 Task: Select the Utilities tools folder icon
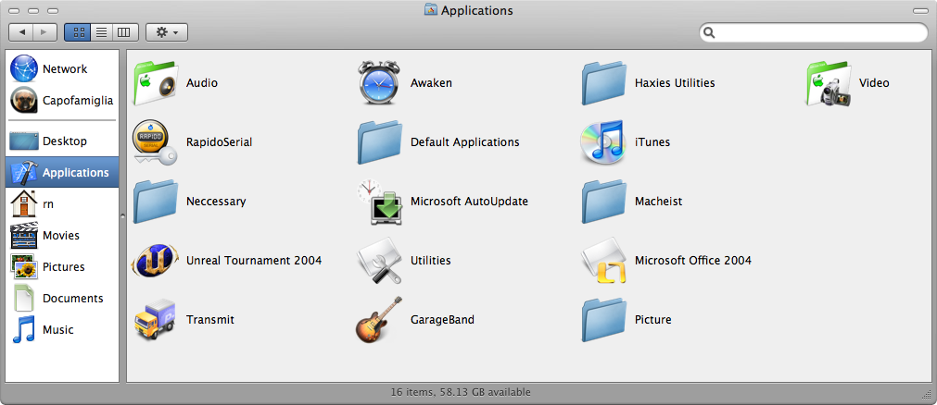pos(379,261)
